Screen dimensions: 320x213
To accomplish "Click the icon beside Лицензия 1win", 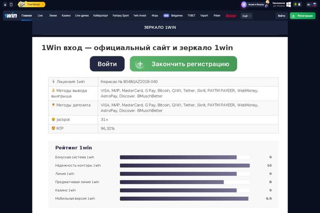I will (x=53, y=81).
